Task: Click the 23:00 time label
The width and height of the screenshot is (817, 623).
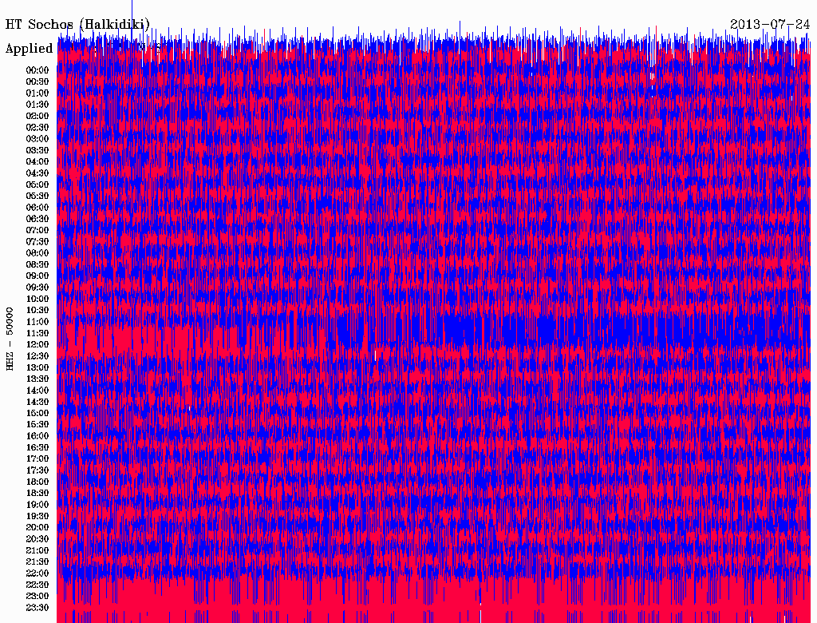Action: click(x=37, y=596)
